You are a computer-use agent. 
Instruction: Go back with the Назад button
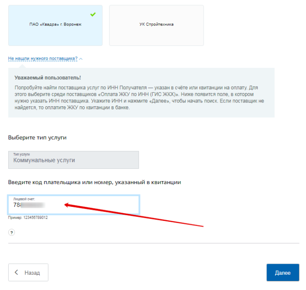click(28, 273)
